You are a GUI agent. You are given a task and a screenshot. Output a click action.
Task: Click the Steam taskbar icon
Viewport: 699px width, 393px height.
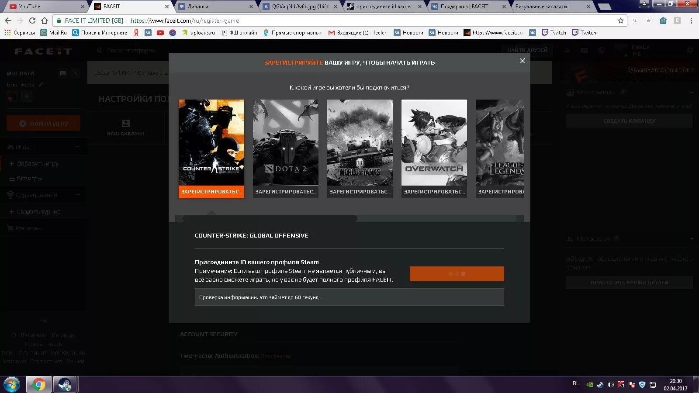click(65, 385)
